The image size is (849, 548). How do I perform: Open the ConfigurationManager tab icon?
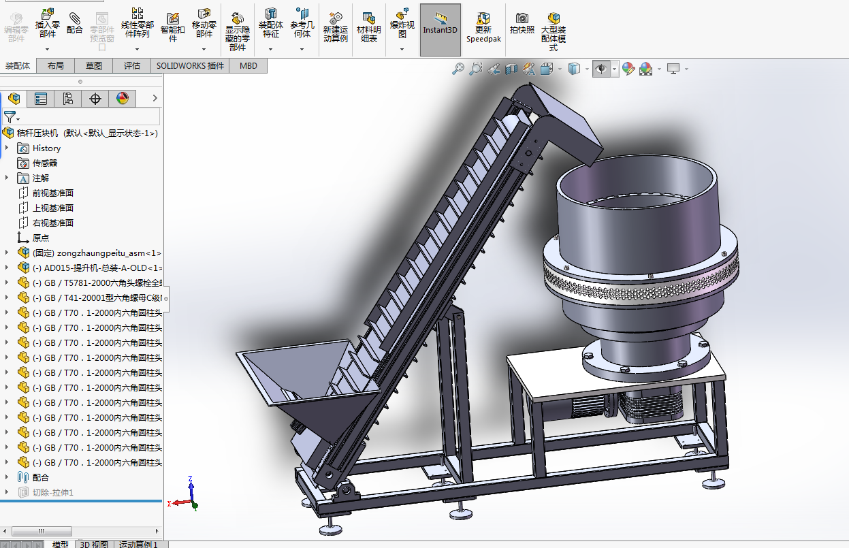[x=67, y=99]
